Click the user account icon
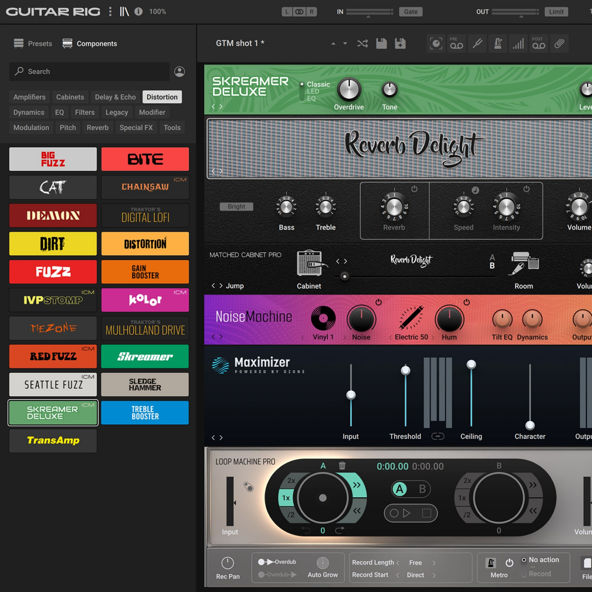This screenshot has height=592, width=592. point(179,71)
